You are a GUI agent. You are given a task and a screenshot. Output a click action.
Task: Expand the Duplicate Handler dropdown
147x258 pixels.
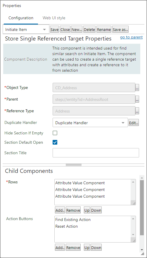[x=90, y=122]
